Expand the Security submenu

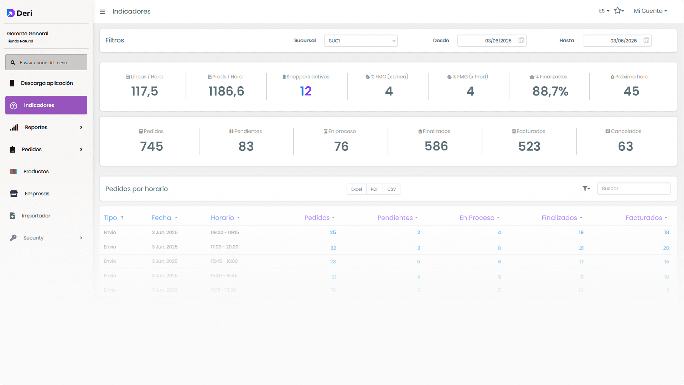81,238
